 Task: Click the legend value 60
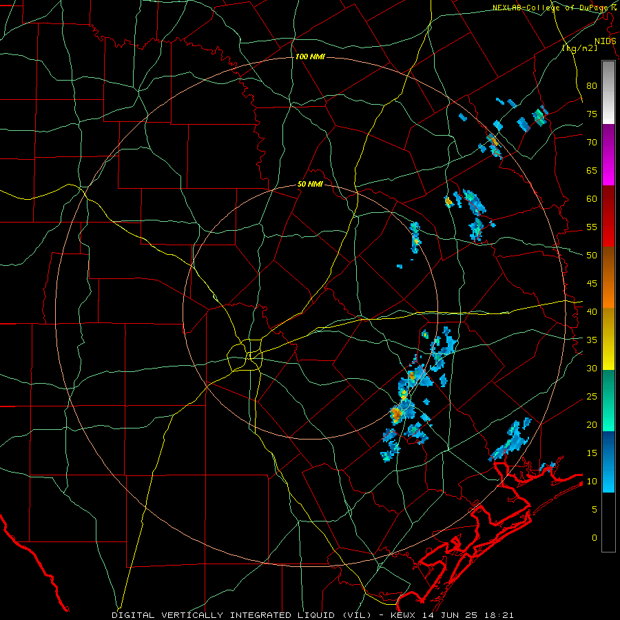(x=592, y=199)
